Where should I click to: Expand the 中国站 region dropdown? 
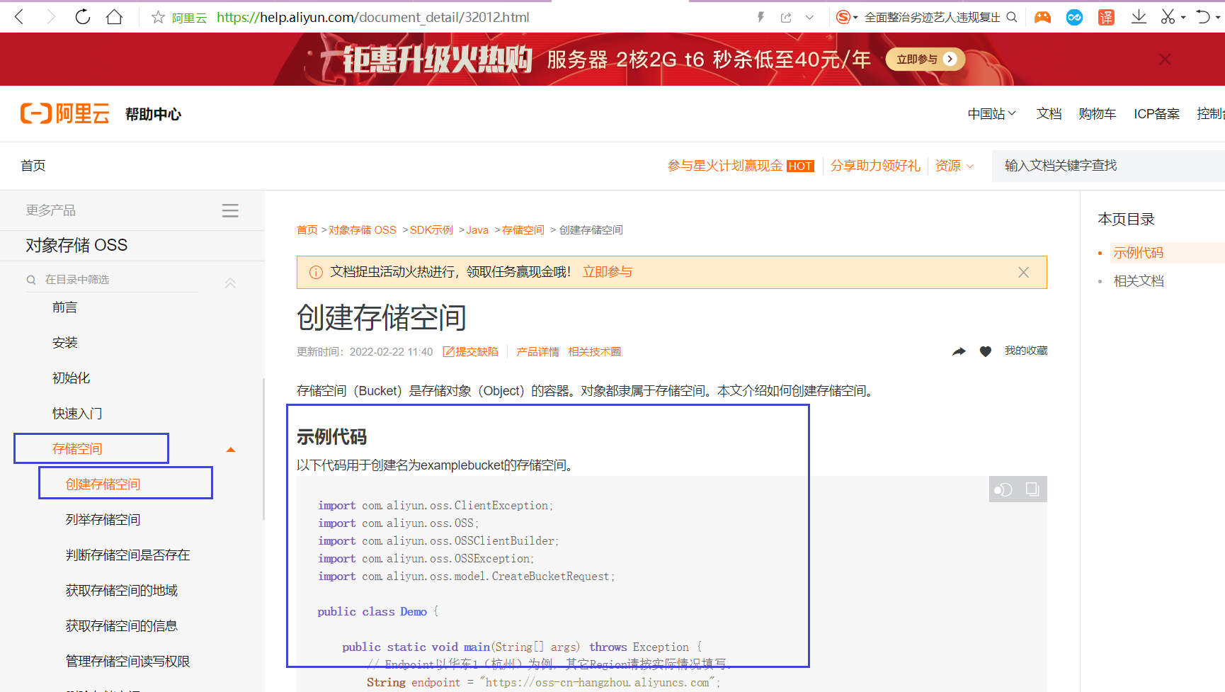point(991,113)
